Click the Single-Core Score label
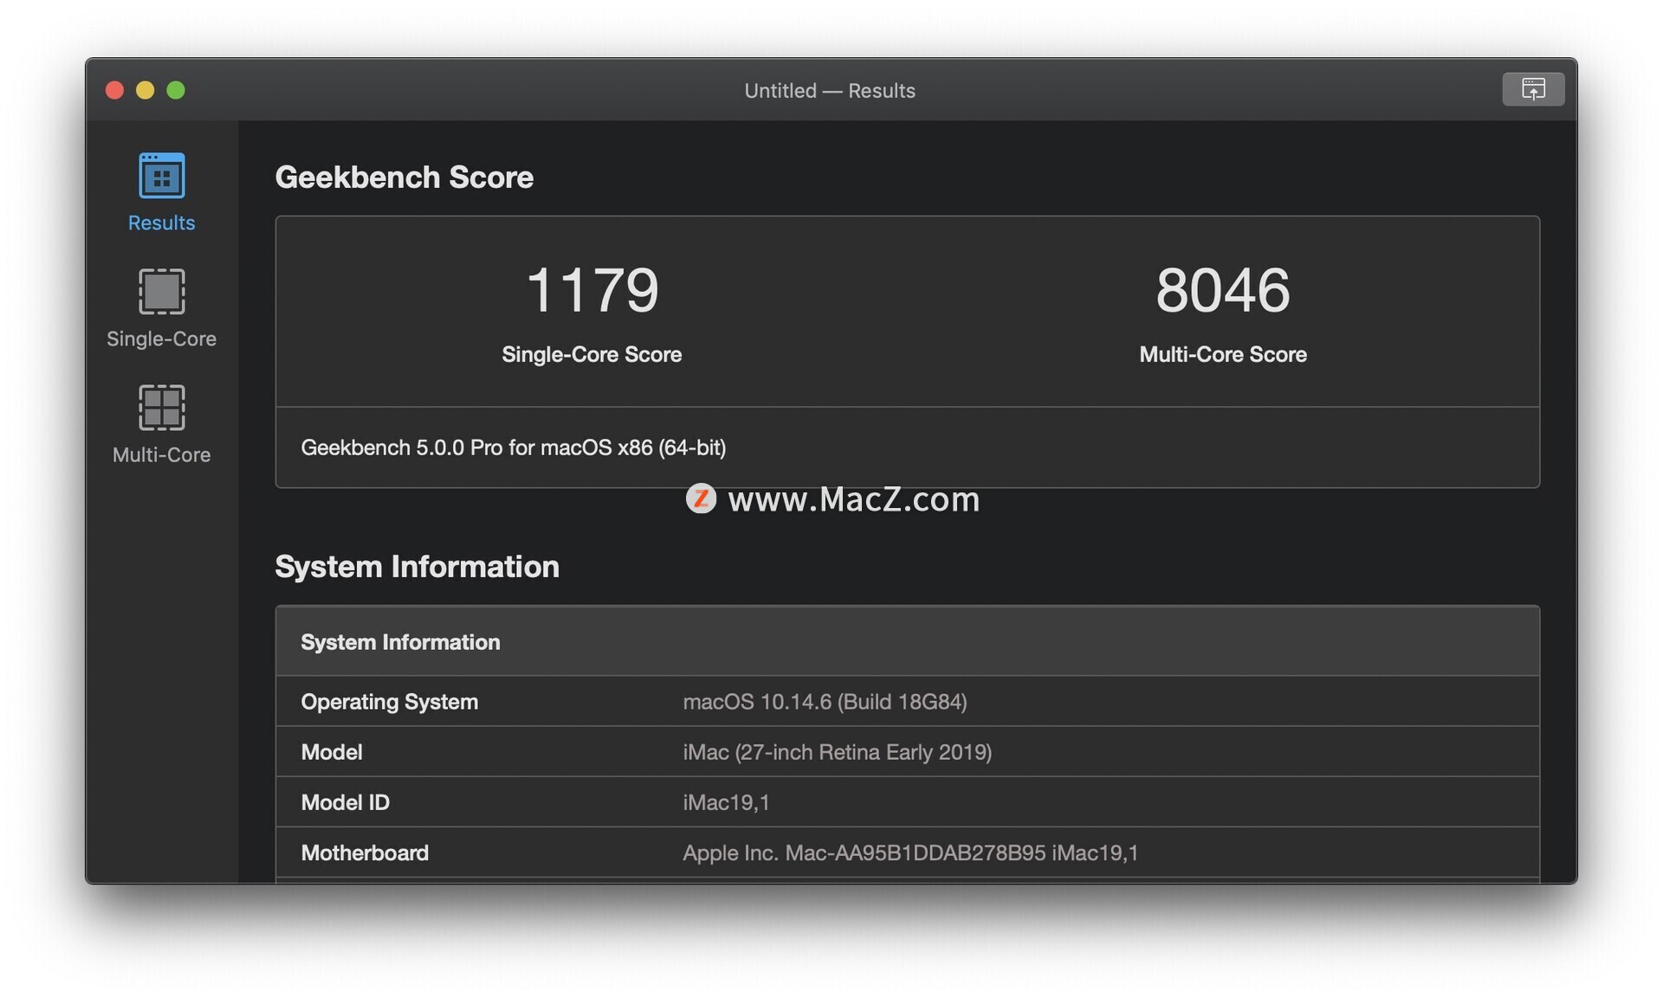1663x997 pixels. pos(592,354)
